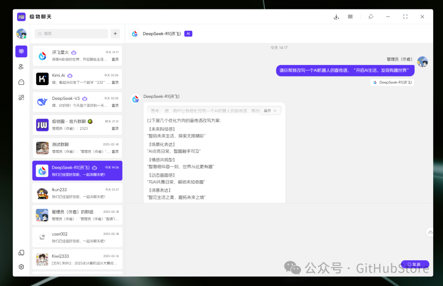Open the 极物圈 - 官方群聊 group chat
443x286 pixels.
[x=77, y=125]
